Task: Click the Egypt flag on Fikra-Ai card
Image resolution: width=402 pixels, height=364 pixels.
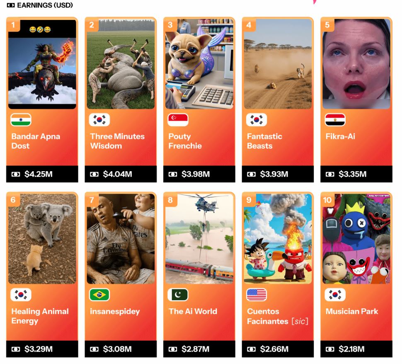Action: coord(335,120)
